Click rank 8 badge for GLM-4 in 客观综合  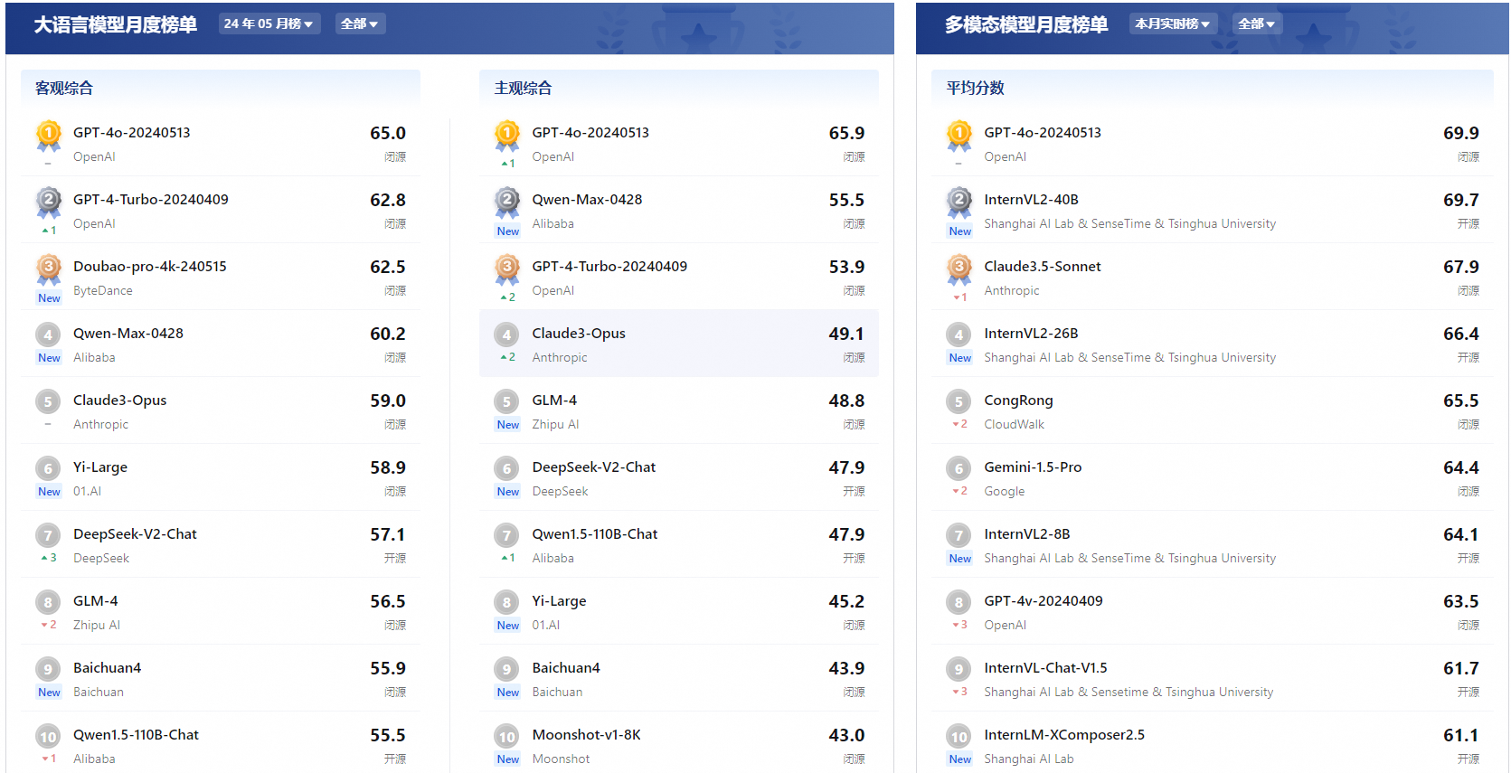(x=48, y=602)
